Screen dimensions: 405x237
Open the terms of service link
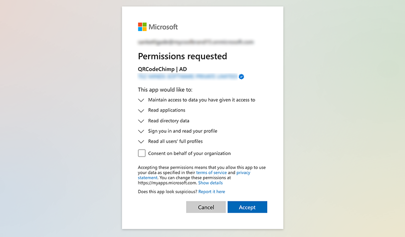[211, 172]
